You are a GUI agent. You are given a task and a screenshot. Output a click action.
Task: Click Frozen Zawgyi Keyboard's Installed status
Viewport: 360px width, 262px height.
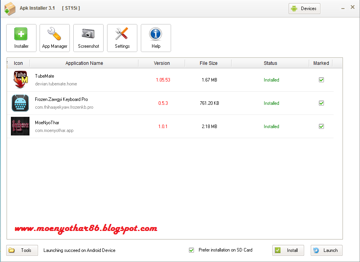click(272, 103)
